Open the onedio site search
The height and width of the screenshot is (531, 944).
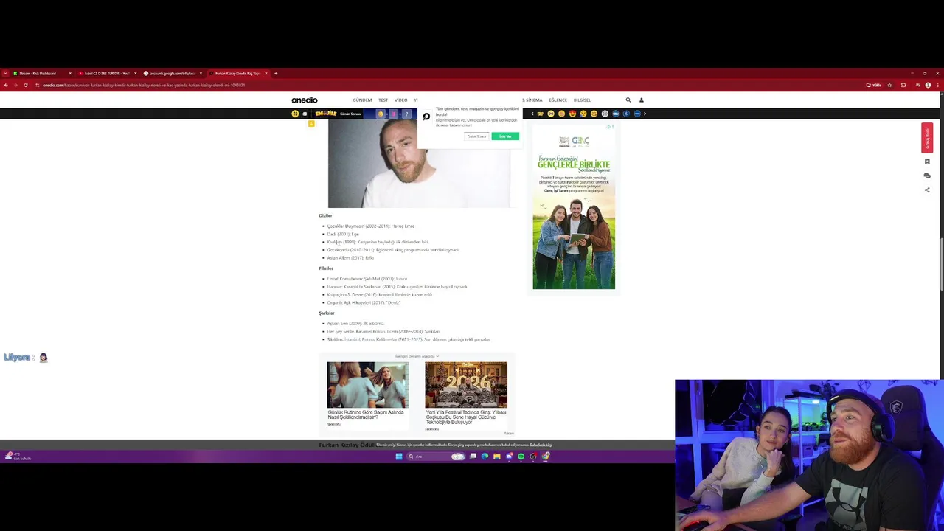click(628, 100)
